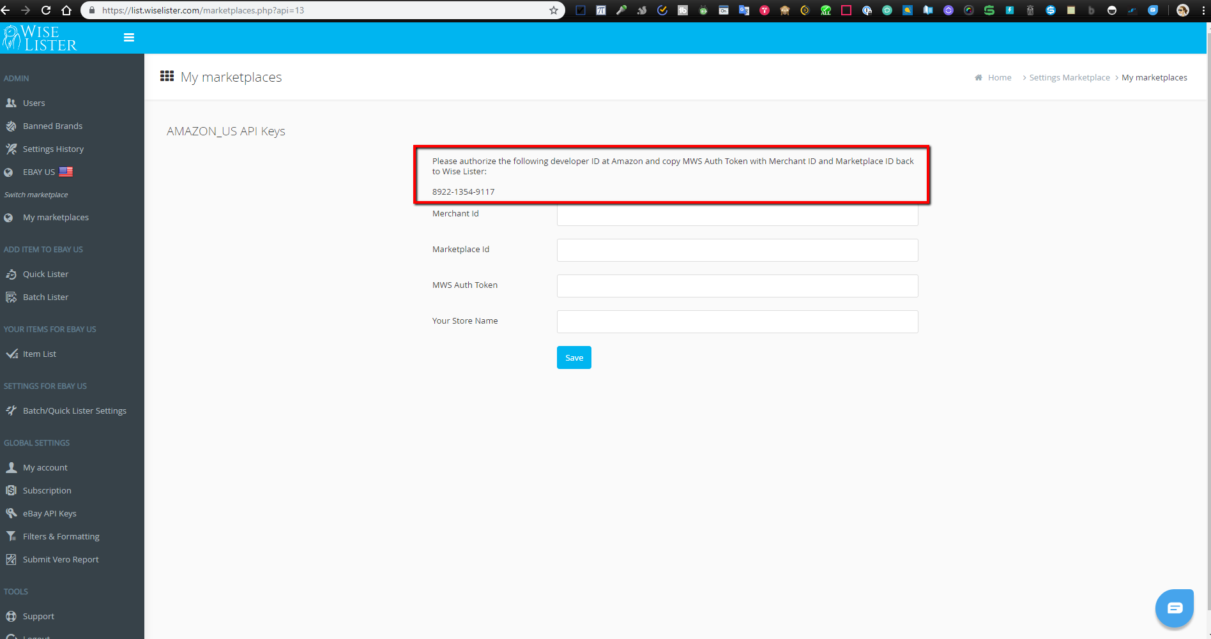Click the Switch marketplace label
The height and width of the screenshot is (639, 1211).
point(36,195)
